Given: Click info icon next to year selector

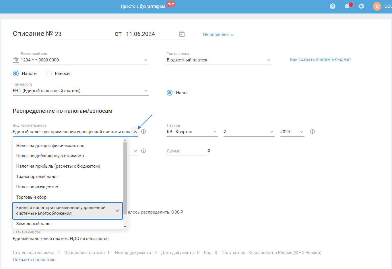Looking at the screenshot, I should [313, 131].
